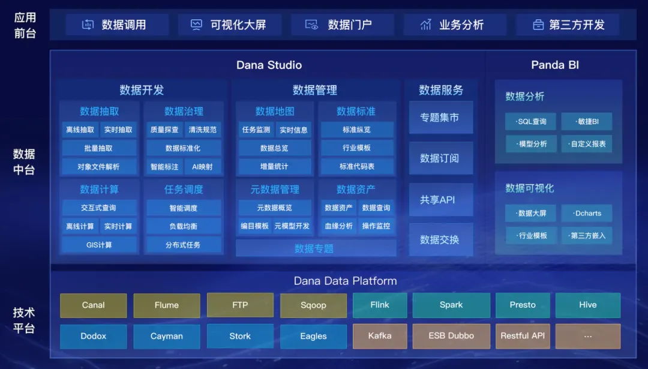The width and height of the screenshot is (648, 369).
Task: Choose the Dodox component tile
Action: (94, 337)
